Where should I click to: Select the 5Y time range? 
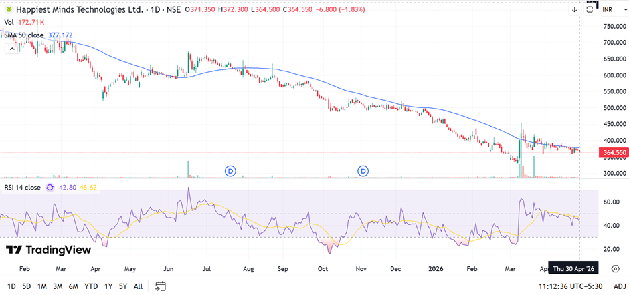pos(123,286)
